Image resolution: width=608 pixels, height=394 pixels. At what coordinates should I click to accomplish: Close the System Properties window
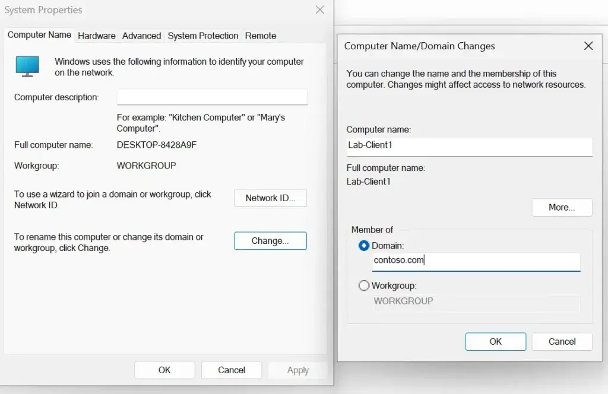[319, 10]
